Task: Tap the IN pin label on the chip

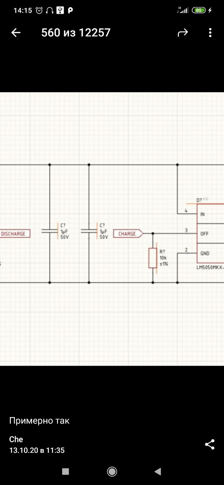Action: click(x=202, y=214)
